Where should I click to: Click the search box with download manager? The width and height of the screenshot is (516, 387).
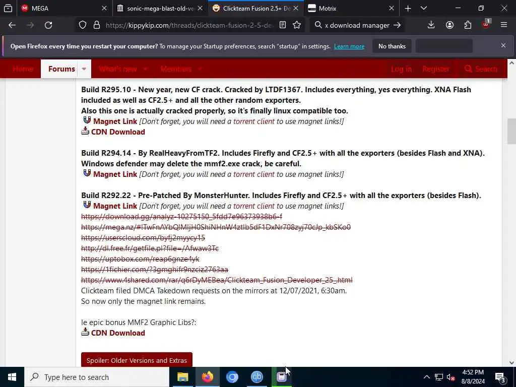pyautogui.click(x=357, y=25)
